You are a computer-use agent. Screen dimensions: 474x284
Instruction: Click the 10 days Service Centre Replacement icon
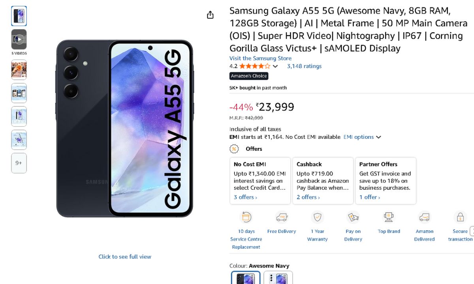[246, 217]
